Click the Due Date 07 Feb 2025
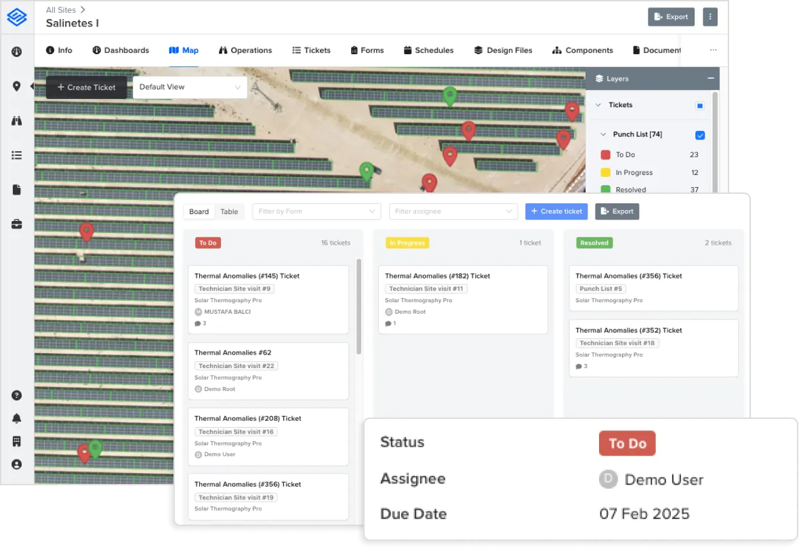The height and width of the screenshot is (549, 801). pos(644,514)
